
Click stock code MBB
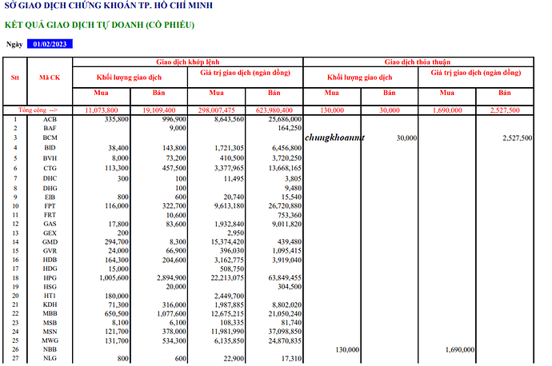pyautogui.click(x=50, y=313)
